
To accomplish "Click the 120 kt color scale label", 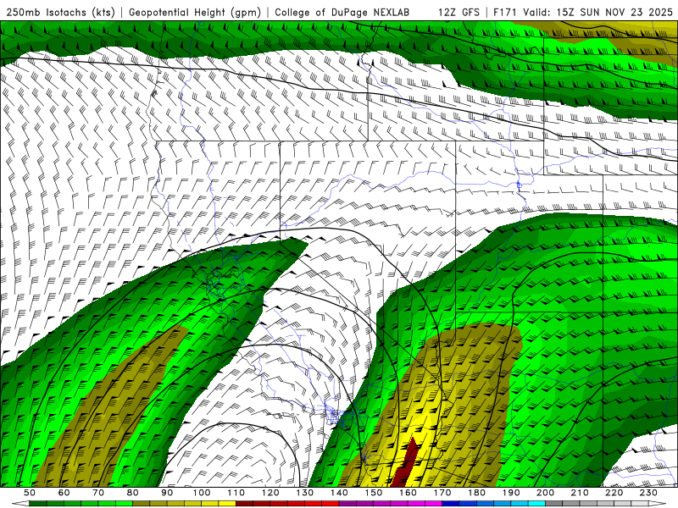I will [x=270, y=493].
